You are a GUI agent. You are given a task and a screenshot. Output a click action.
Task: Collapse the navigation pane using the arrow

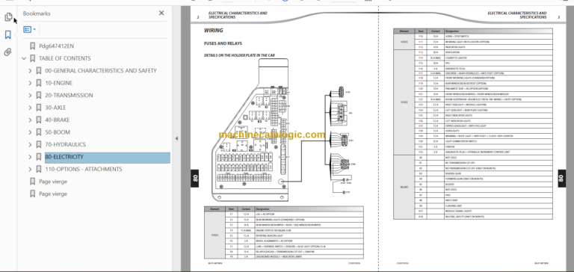(176, 138)
